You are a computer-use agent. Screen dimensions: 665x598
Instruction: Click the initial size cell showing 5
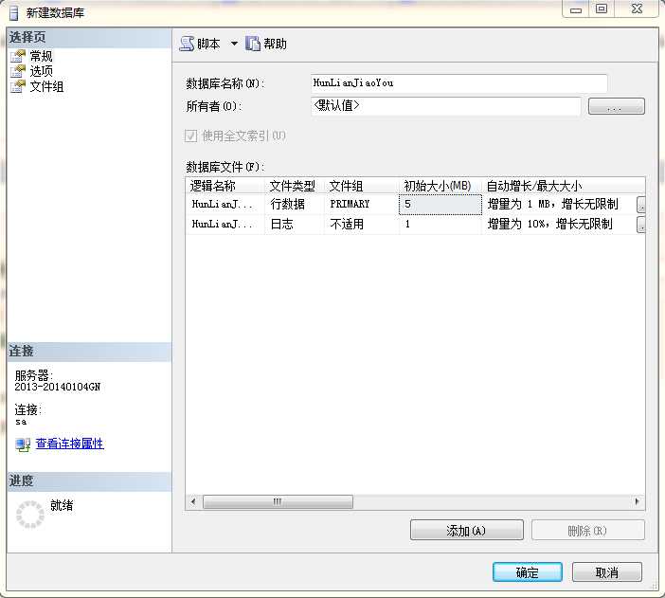coord(440,205)
